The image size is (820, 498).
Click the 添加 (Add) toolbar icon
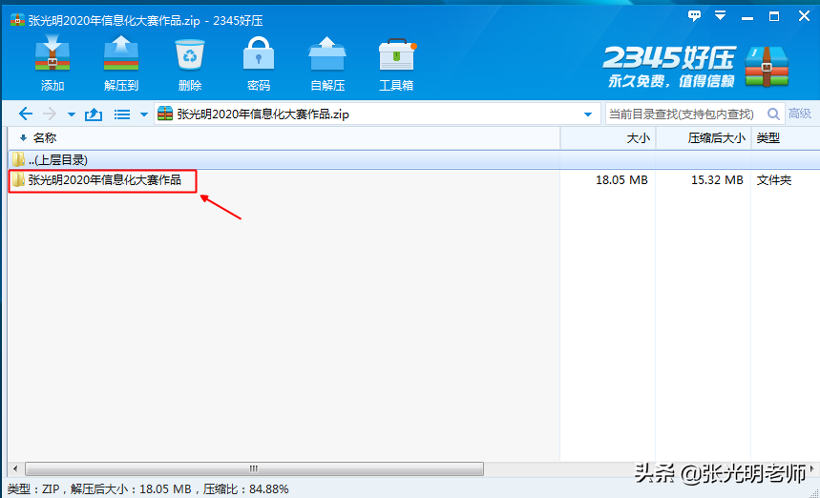53,53
